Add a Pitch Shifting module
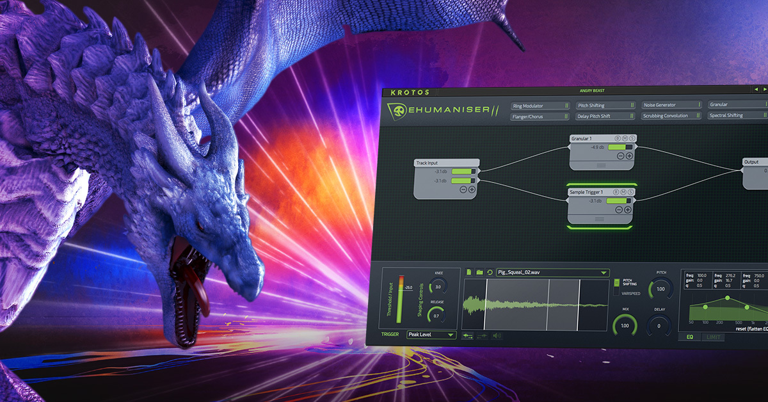This screenshot has height=402, width=768. pyautogui.click(x=606, y=106)
